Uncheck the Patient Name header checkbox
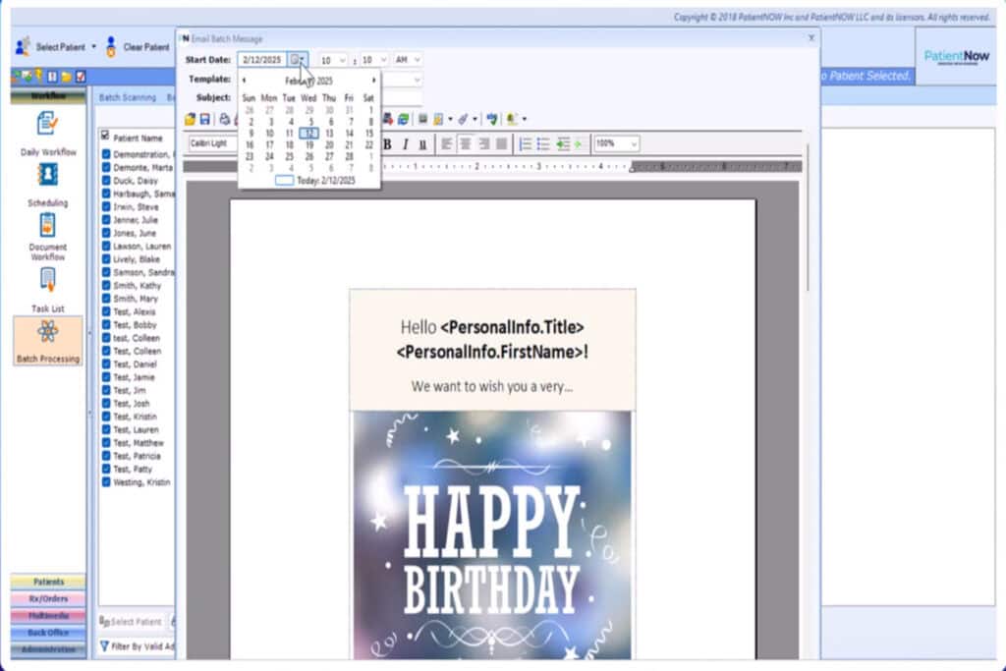The height and width of the screenshot is (671, 1006). click(x=106, y=138)
